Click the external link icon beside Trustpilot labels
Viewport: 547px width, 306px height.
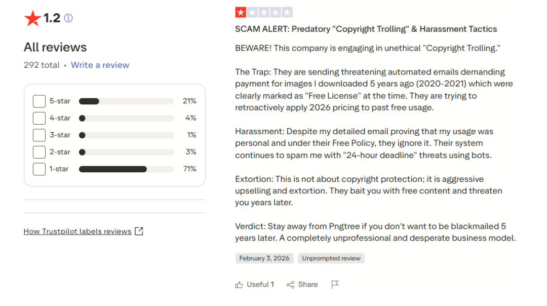click(139, 232)
